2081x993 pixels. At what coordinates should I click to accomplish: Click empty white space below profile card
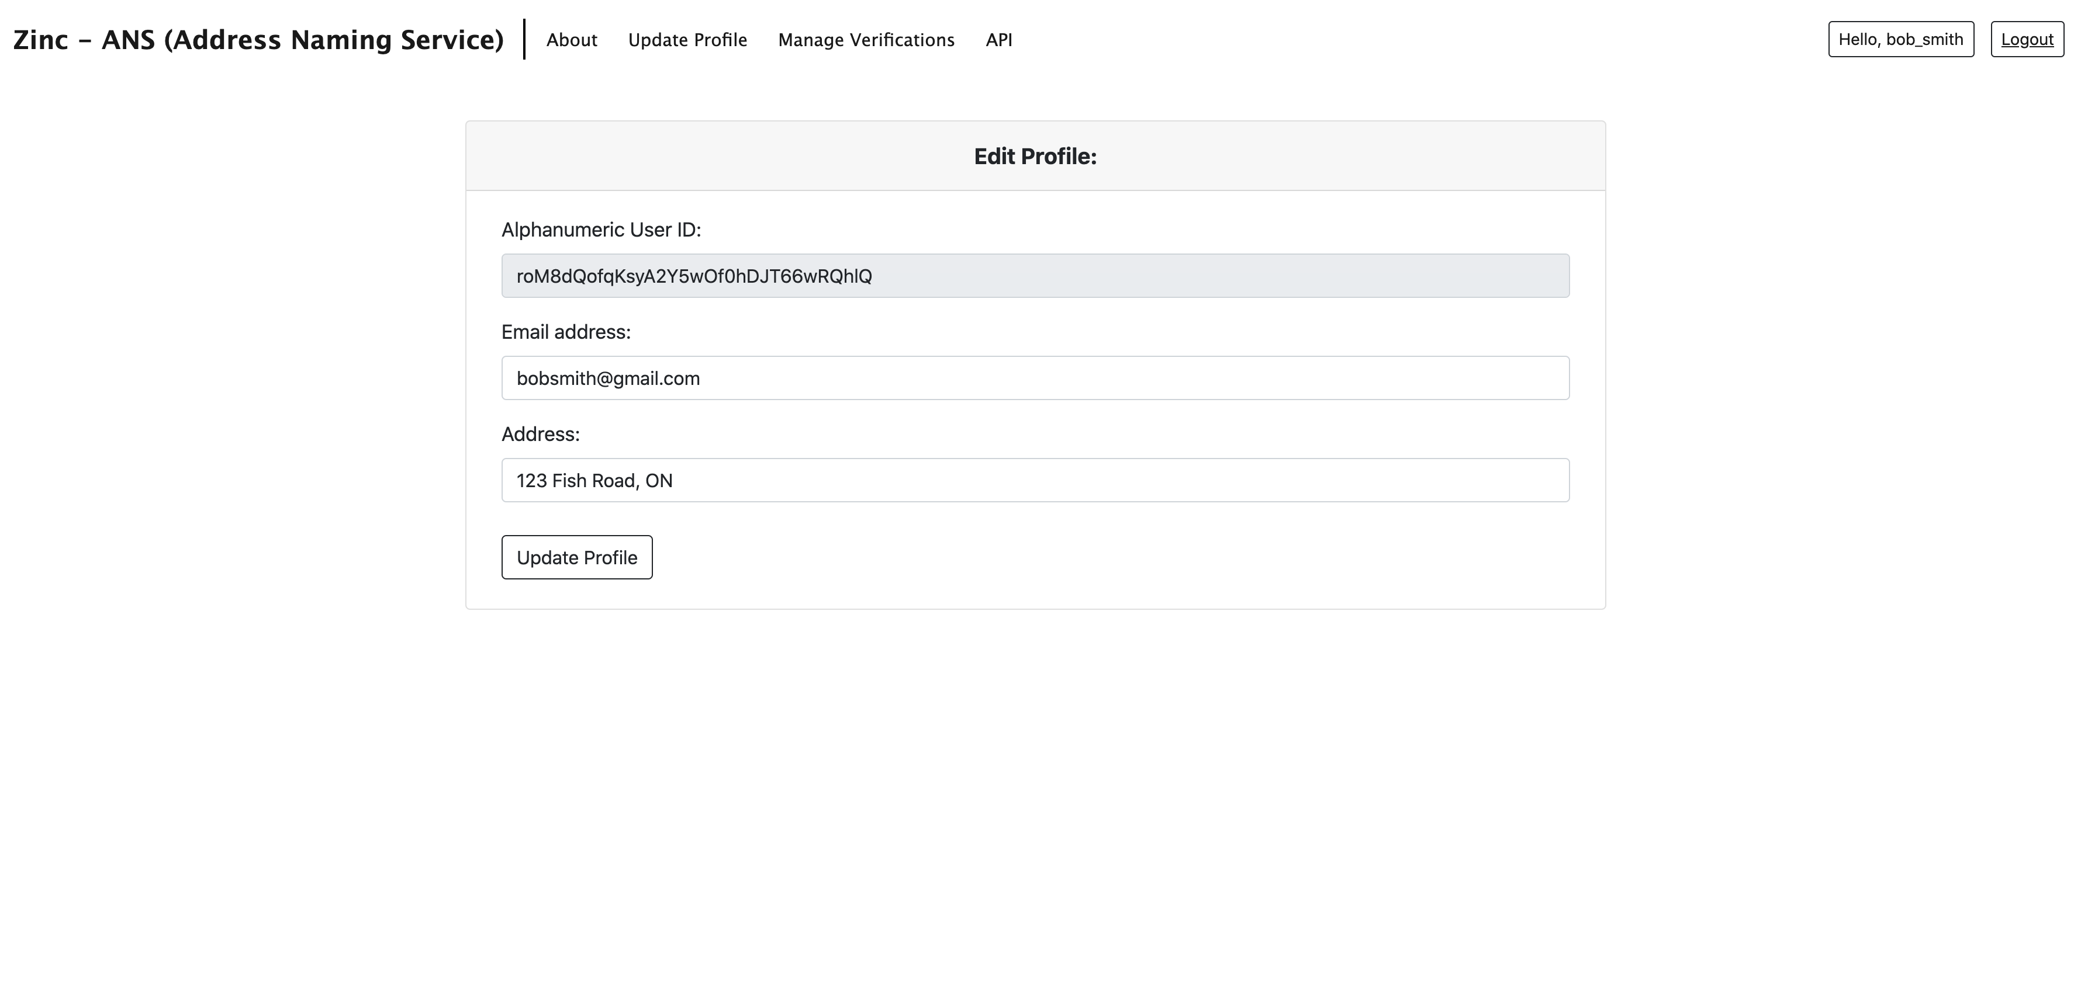(x=1035, y=791)
